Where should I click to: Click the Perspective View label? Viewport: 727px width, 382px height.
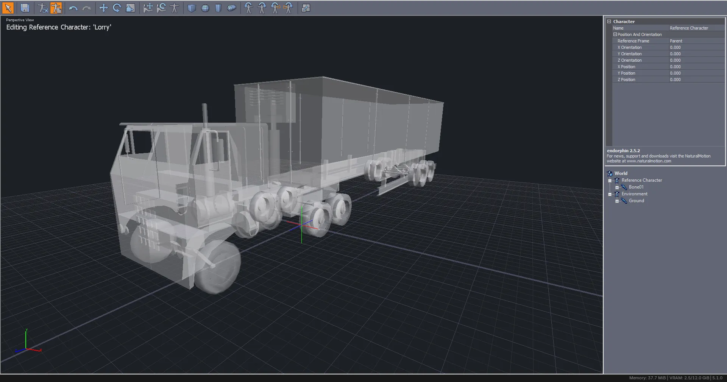pyautogui.click(x=20, y=20)
